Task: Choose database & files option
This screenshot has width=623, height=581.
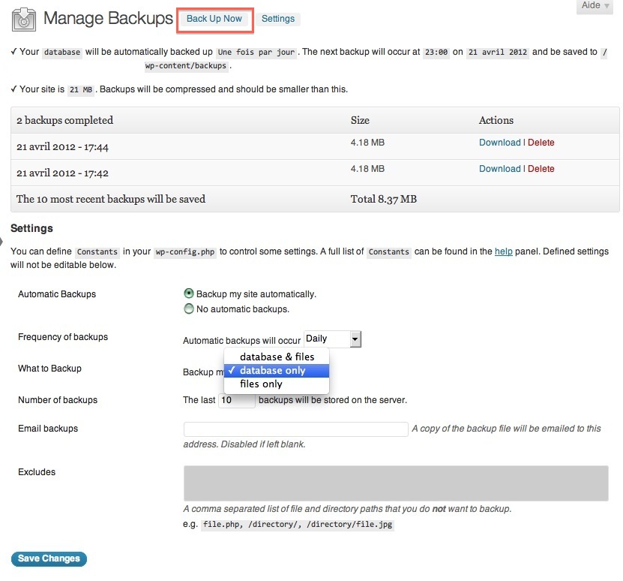Action: pos(277,357)
